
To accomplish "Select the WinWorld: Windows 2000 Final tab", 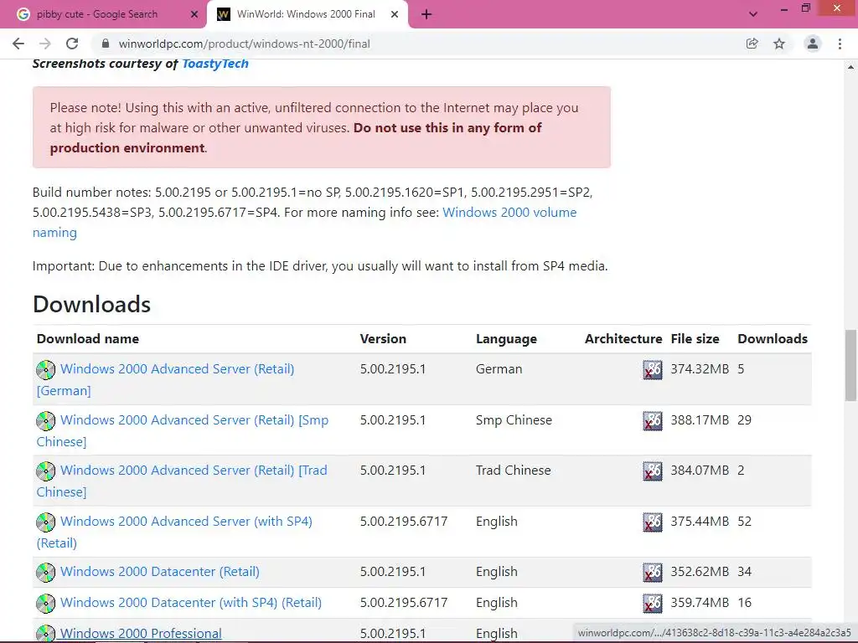I will pos(307,15).
